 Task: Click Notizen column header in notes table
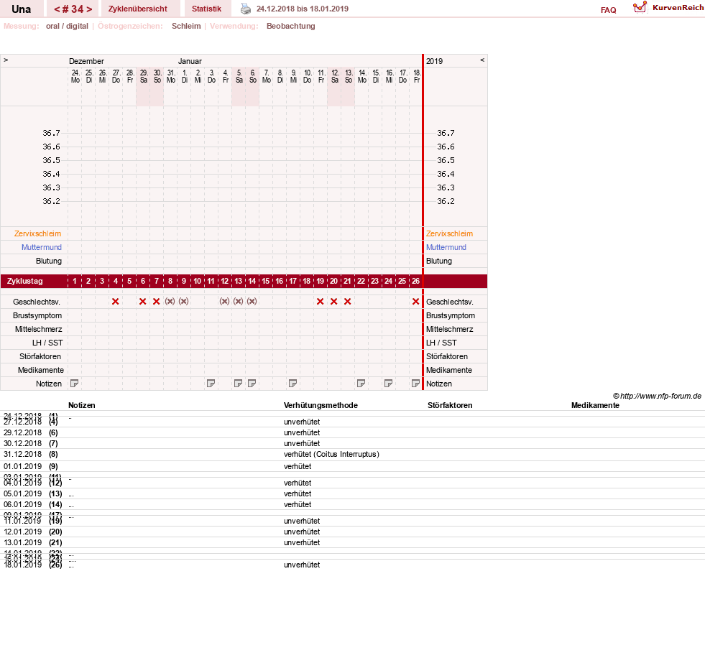pyautogui.click(x=81, y=405)
